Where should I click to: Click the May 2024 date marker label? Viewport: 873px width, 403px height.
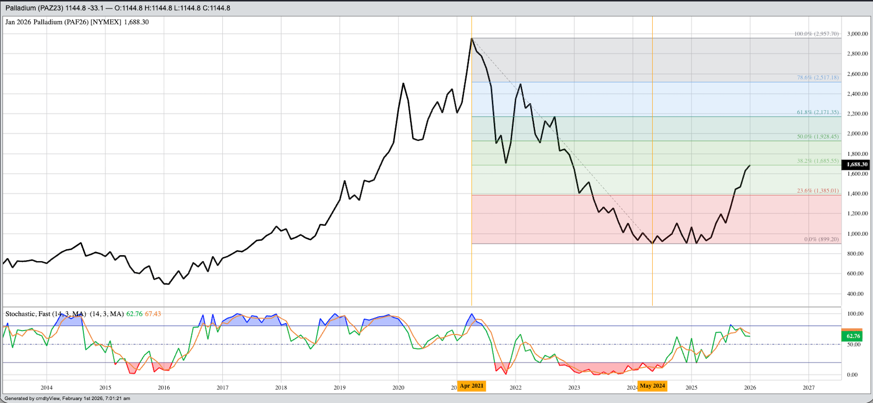pyautogui.click(x=652, y=386)
